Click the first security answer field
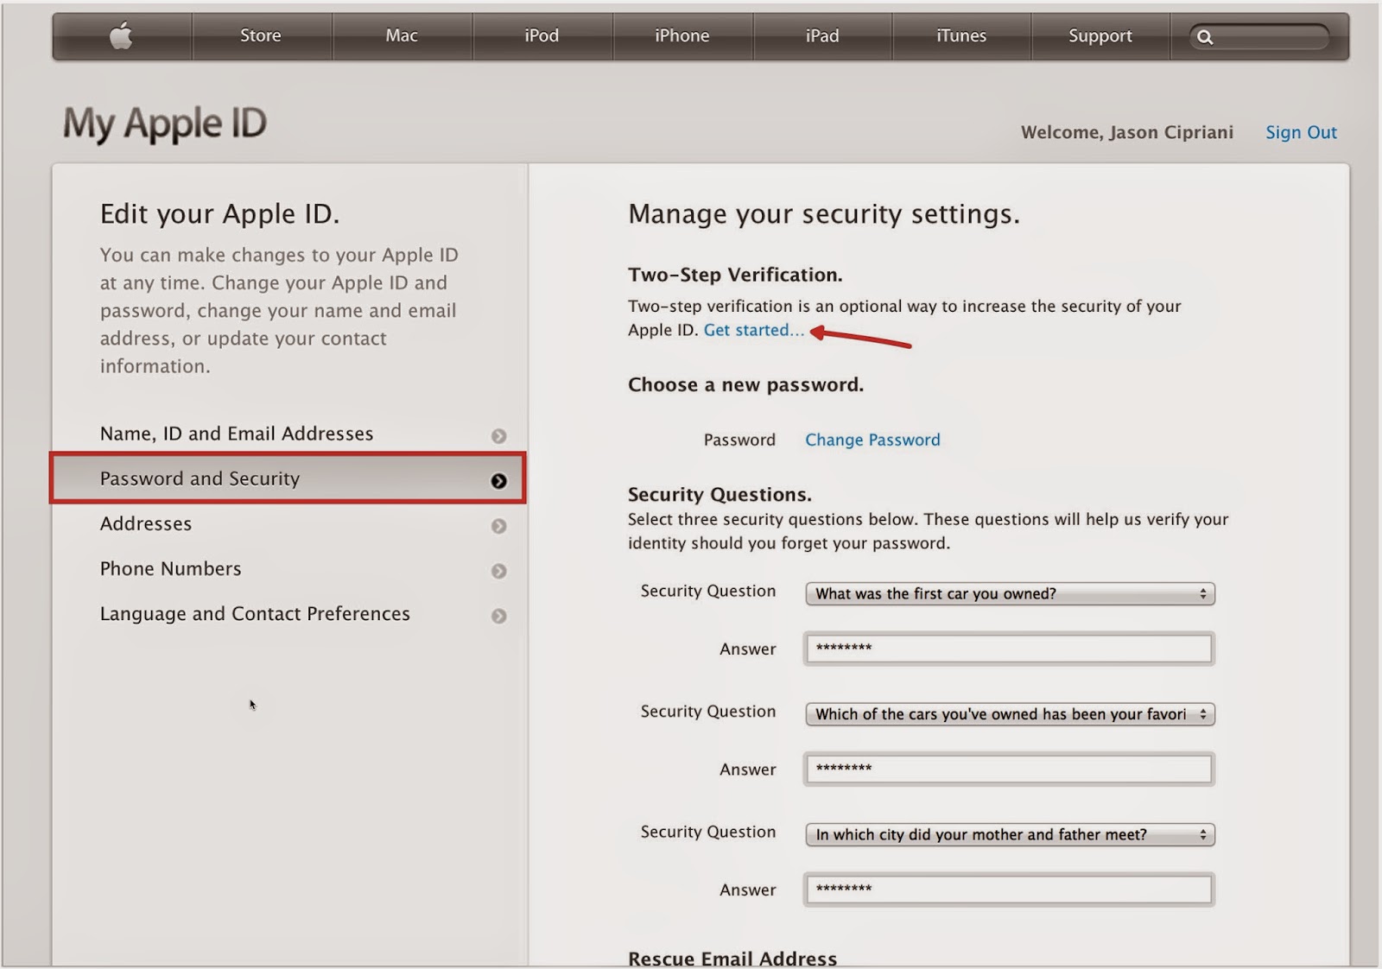This screenshot has width=1382, height=969. (x=1009, y=649)
